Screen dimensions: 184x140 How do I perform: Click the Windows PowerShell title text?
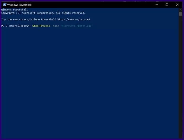[x=19, y=5]
